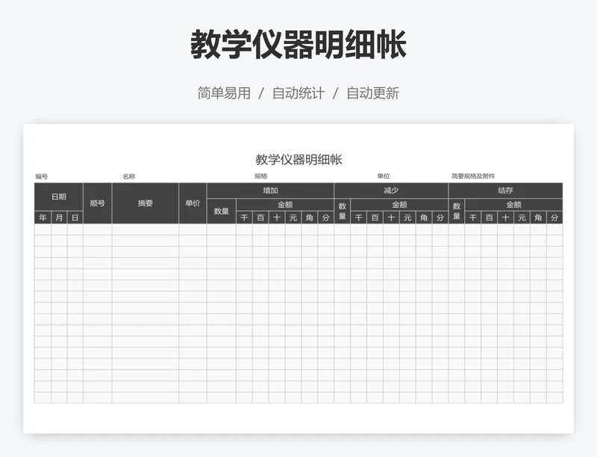Screen dimensions: 597x457
Task: Click the 角 cell in 增加 金额
Action: tap(310, 217)
